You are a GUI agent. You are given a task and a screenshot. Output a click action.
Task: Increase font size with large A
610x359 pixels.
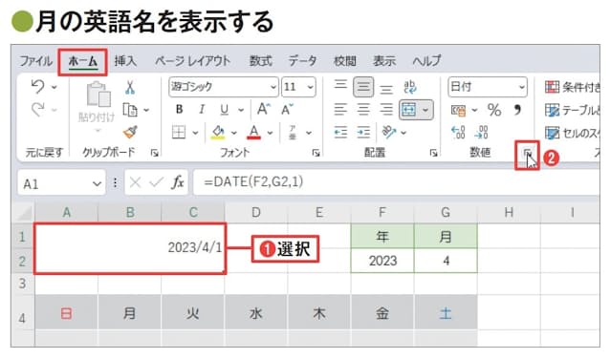tap(264, 109)
